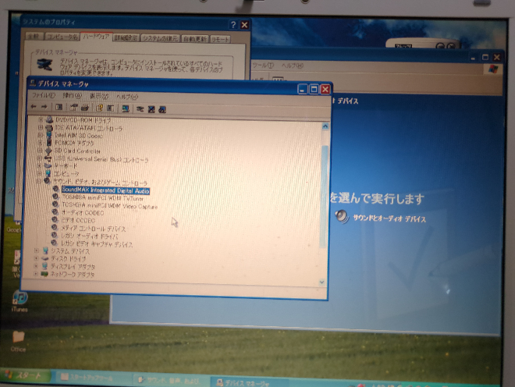The height and width of the screenshot is (387, 515).
Task: Open the ヘルプ(H) menu in Device Manager
Action: (127, 98)
